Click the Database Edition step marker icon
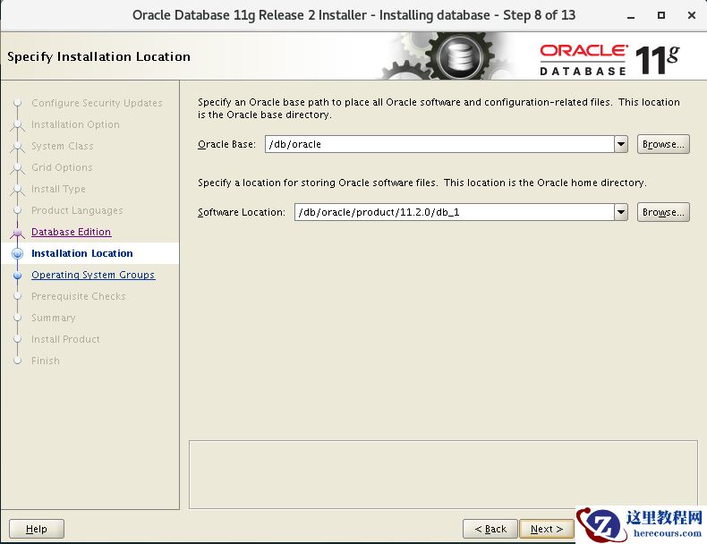The image size is (707, 544). 18,233
